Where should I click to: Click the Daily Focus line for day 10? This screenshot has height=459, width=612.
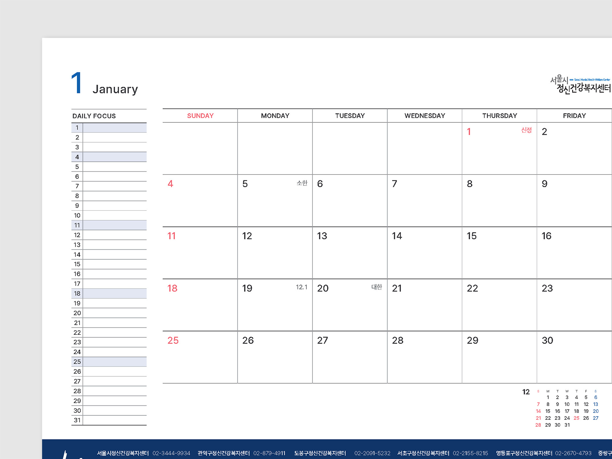[x=109, y=215]
